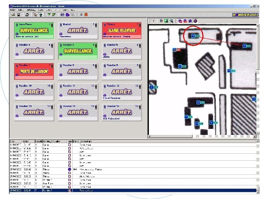Click beacon 029 on the map
Screen dimensions: 266x199
[x=154, y=87]
